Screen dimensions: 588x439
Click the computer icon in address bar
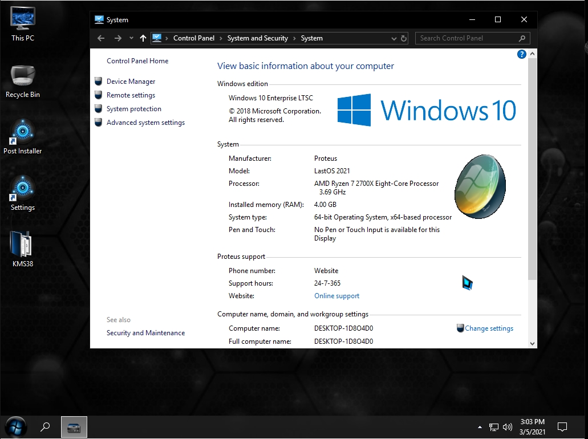point(157,38)
